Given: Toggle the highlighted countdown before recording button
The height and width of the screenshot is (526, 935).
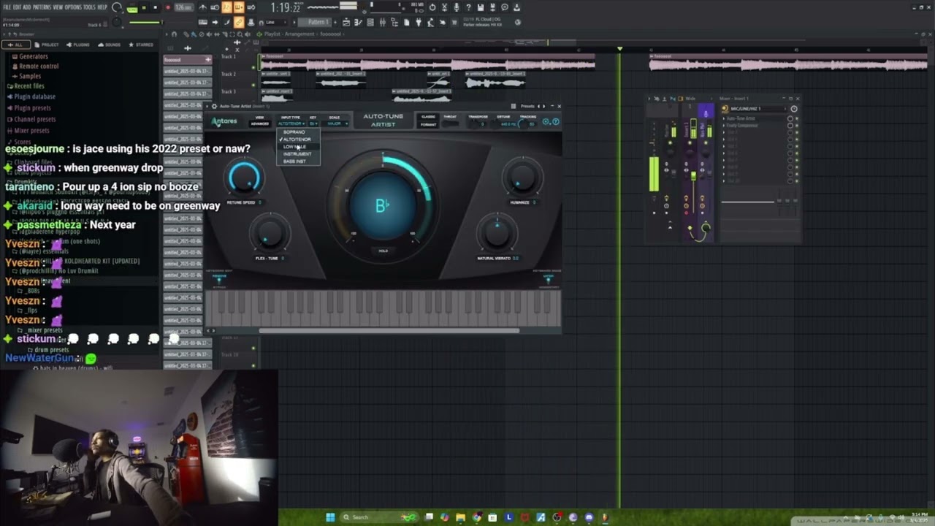Looking at the screenshot, I should click(226, 7).
